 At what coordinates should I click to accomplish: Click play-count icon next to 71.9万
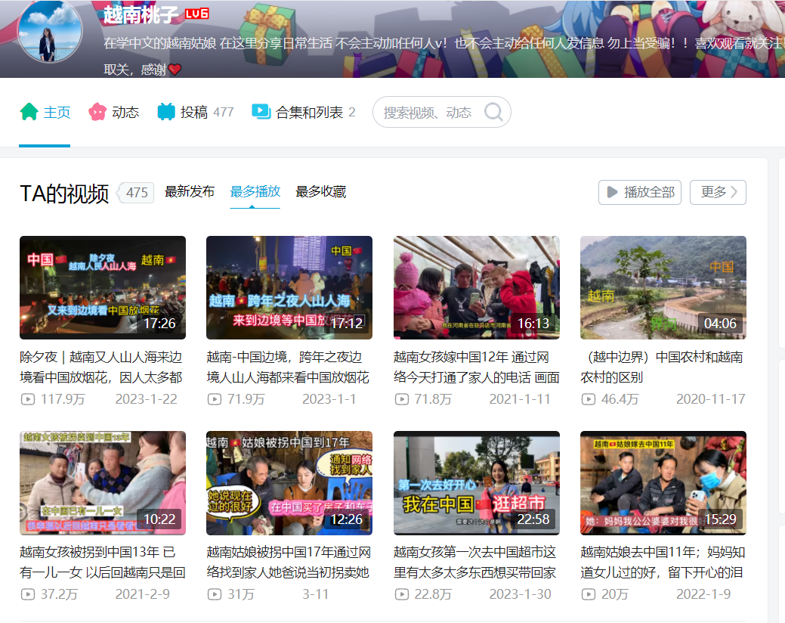215,399
